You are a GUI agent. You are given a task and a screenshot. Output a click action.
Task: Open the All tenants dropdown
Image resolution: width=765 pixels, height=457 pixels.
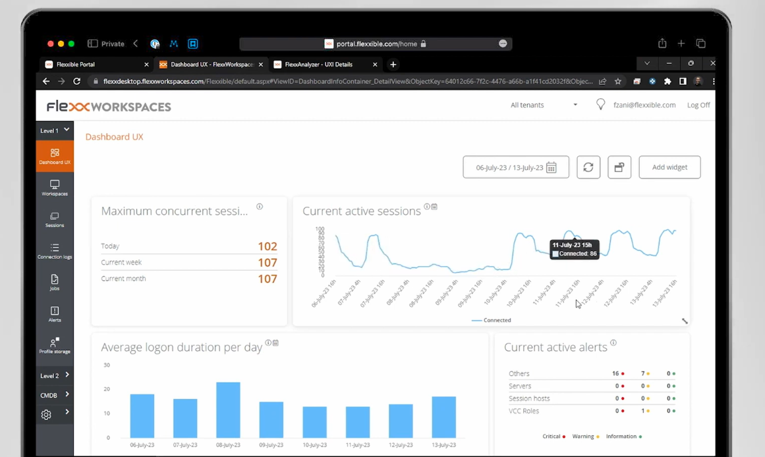point(544,105)
